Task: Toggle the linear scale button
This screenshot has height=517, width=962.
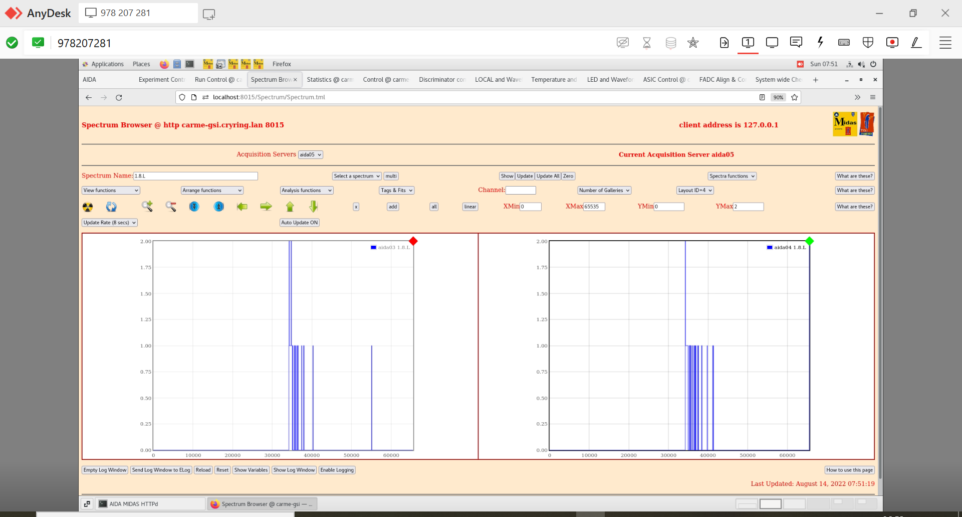Action: 470,207
